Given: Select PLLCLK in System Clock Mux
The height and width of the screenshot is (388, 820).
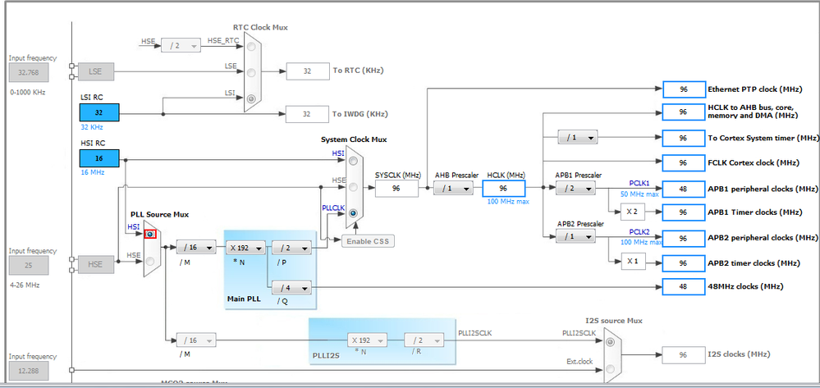Looking at the screenshot, I should [354, 213].
